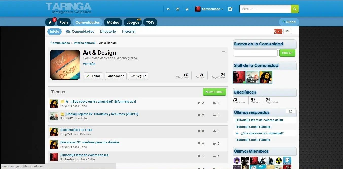Open sidebar reply ¿Sos nuevo en la comunidad?
The image size is (343, 169).
(x=260, y=133)
